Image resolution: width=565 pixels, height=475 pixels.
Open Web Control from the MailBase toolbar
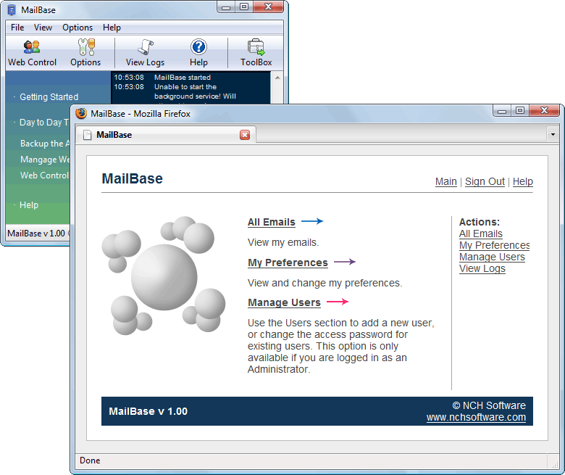tap(32, 53)
